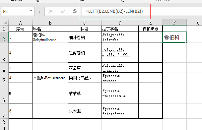
Task: Select cell containing 节节草
Action: click(x=85, y=93)
